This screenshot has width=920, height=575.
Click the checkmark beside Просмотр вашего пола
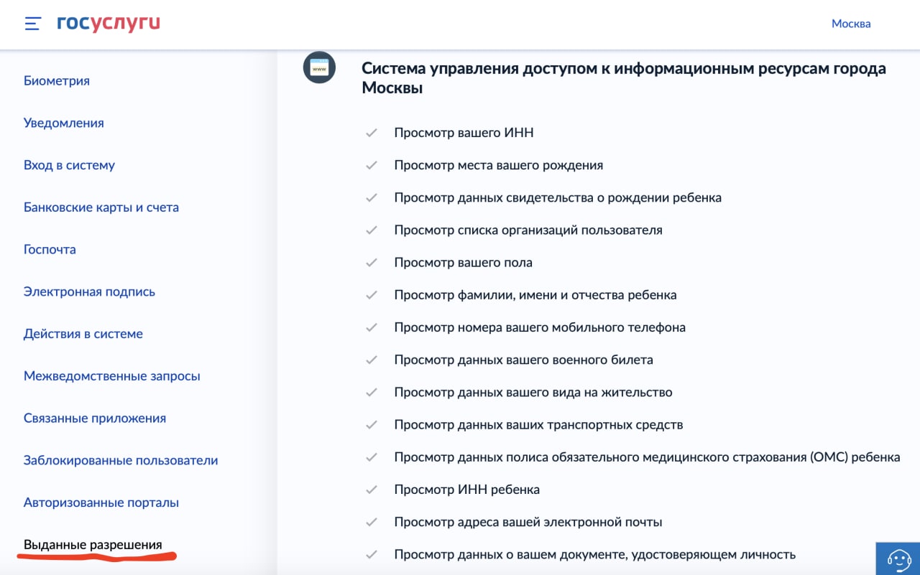coord(372,263)
